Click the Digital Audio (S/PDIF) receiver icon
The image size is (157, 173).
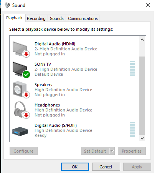[x=20, y=131]
